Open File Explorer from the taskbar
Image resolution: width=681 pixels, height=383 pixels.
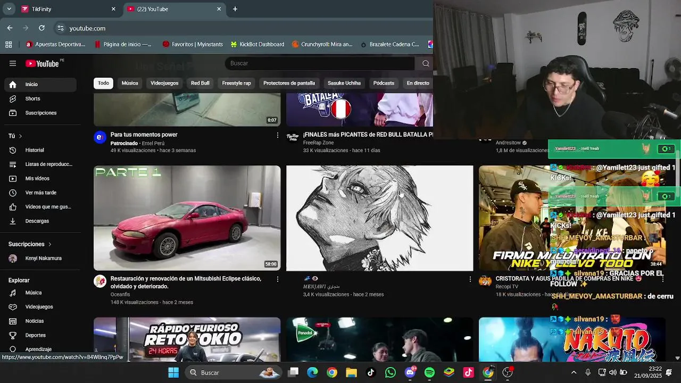pos(351,372)
